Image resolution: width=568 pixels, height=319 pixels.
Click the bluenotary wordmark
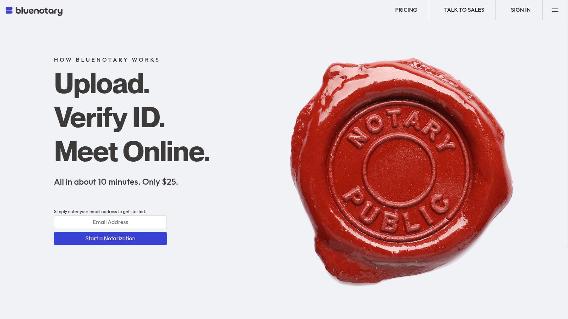(x=39, y=11)
